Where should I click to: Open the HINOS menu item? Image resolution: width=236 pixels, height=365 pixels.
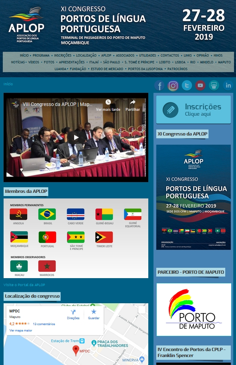tap(218, 55)
